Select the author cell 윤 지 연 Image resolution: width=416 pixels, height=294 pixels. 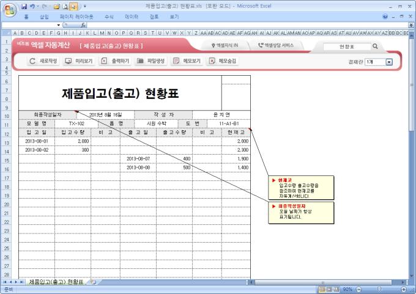[221, 115]
